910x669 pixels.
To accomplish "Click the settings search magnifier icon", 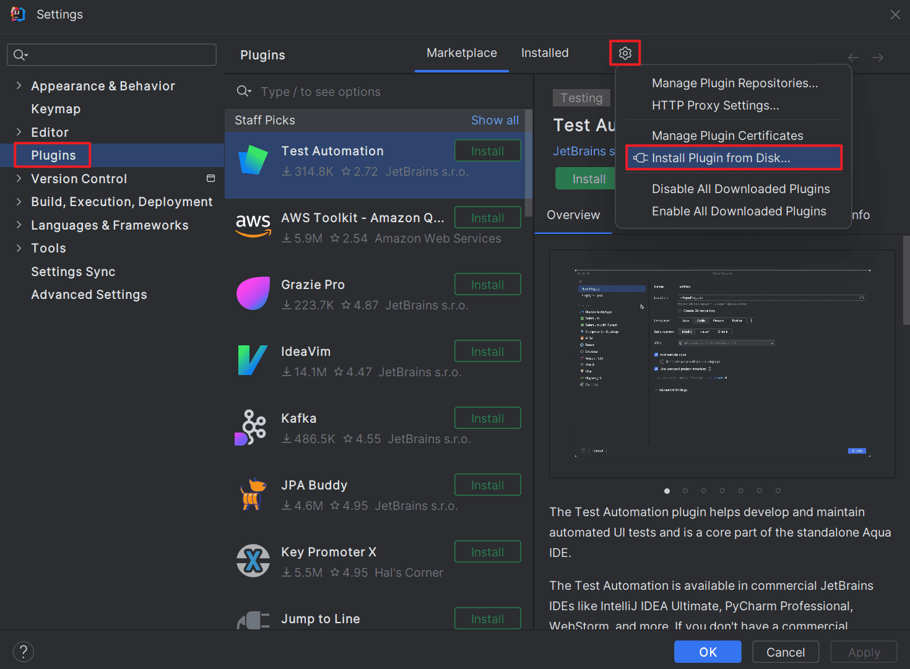I will click(20, 55).
